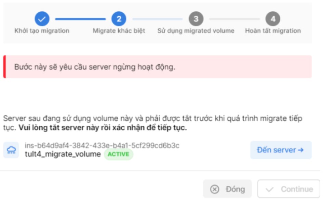This screenshot has width=323, height=200.
Task: Select step 3 numbered circle
Action: 196,19
